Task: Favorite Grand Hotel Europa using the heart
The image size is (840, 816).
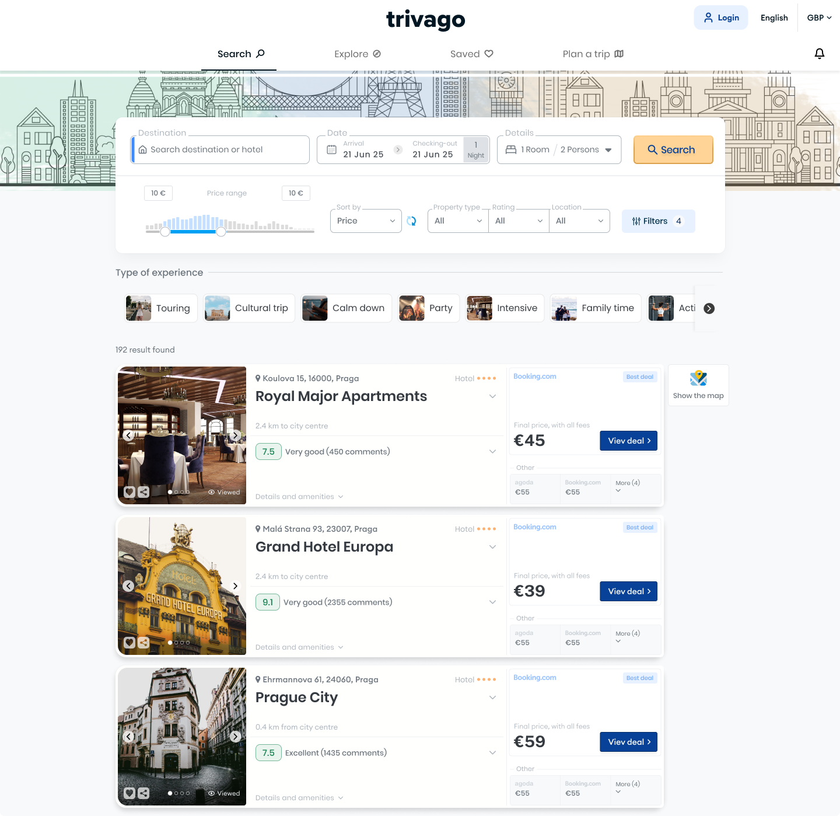Action: (129, 643)
